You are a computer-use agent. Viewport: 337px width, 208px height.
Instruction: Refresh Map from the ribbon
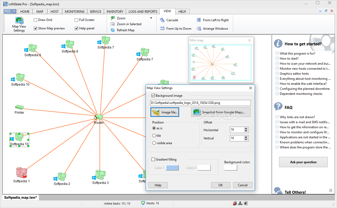coord(123,30)
